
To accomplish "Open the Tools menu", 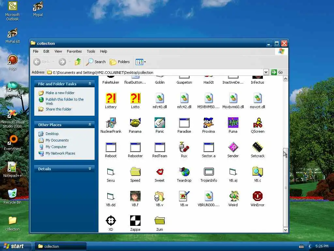I will (x=91, y=51).
